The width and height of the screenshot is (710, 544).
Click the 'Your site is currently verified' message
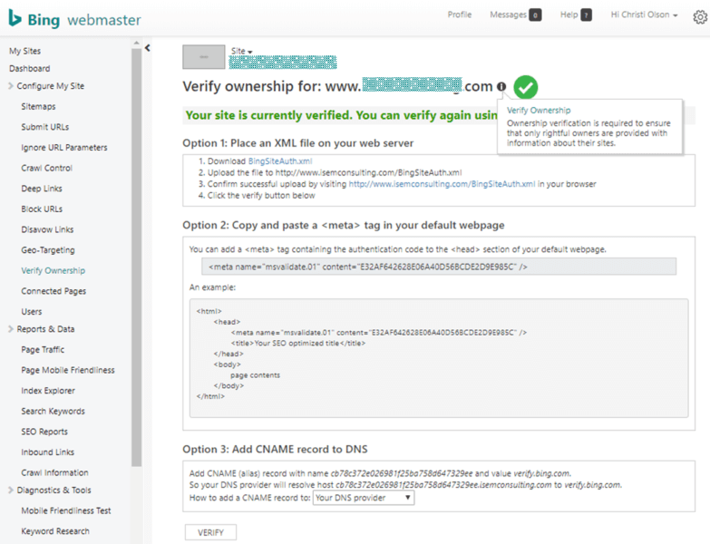click(342, 115)
